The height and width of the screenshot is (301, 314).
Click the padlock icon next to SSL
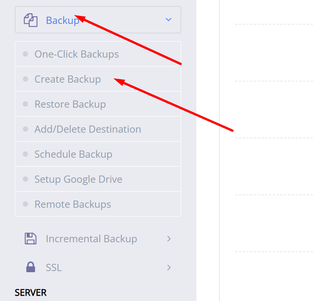coord(30,267)
